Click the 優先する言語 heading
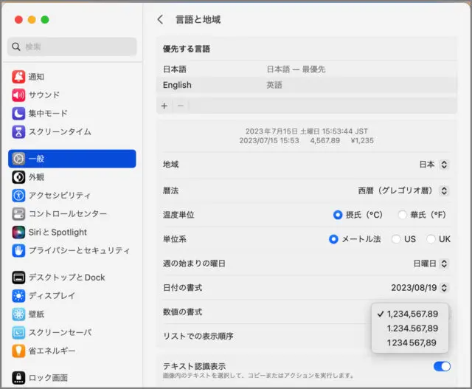 click(187, 49)
